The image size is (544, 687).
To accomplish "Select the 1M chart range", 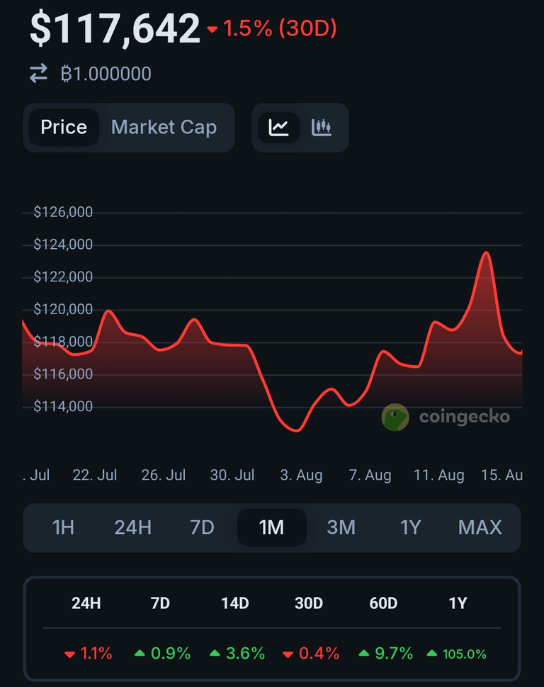I will pyautogui.click(x=271, y=527).
